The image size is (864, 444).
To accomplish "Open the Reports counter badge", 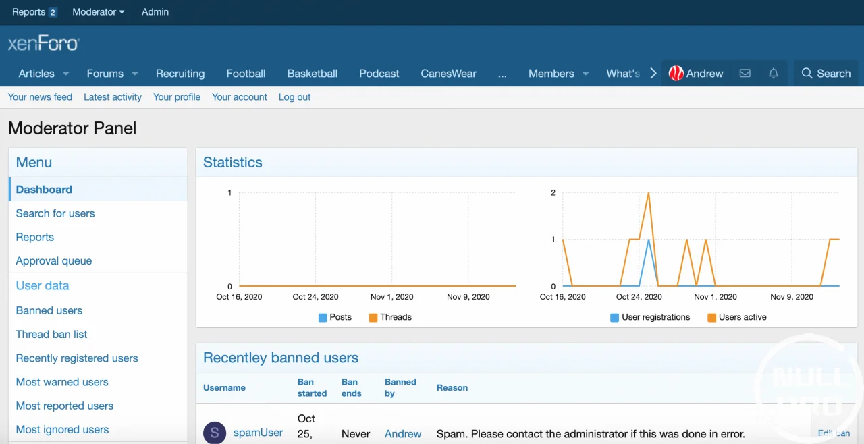I will [53, 12].
